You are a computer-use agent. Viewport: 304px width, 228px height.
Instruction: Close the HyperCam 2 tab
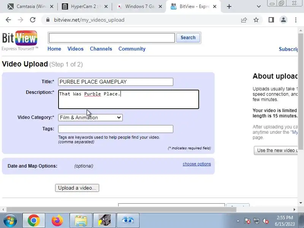point(106,6)
